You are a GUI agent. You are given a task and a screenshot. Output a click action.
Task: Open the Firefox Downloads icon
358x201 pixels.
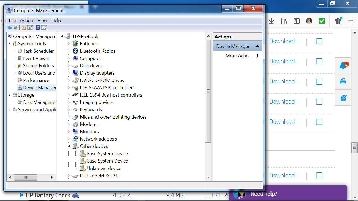[272, 21]
